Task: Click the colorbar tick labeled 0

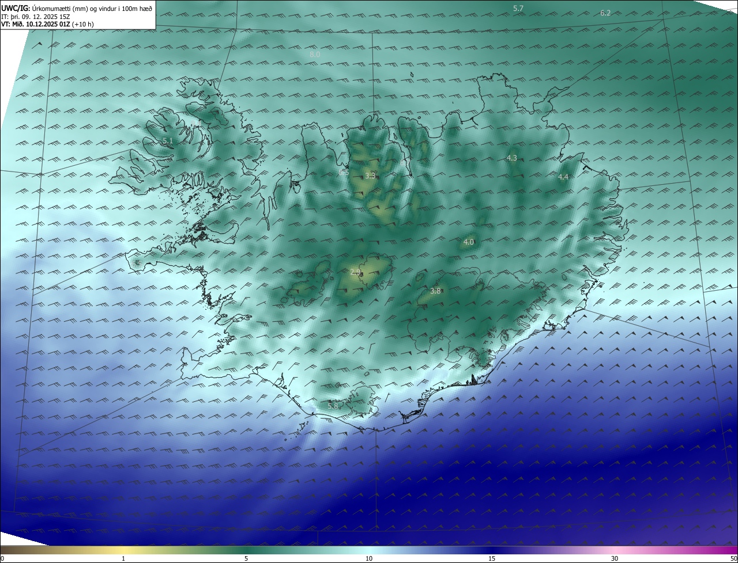Action: click(2, 558)
